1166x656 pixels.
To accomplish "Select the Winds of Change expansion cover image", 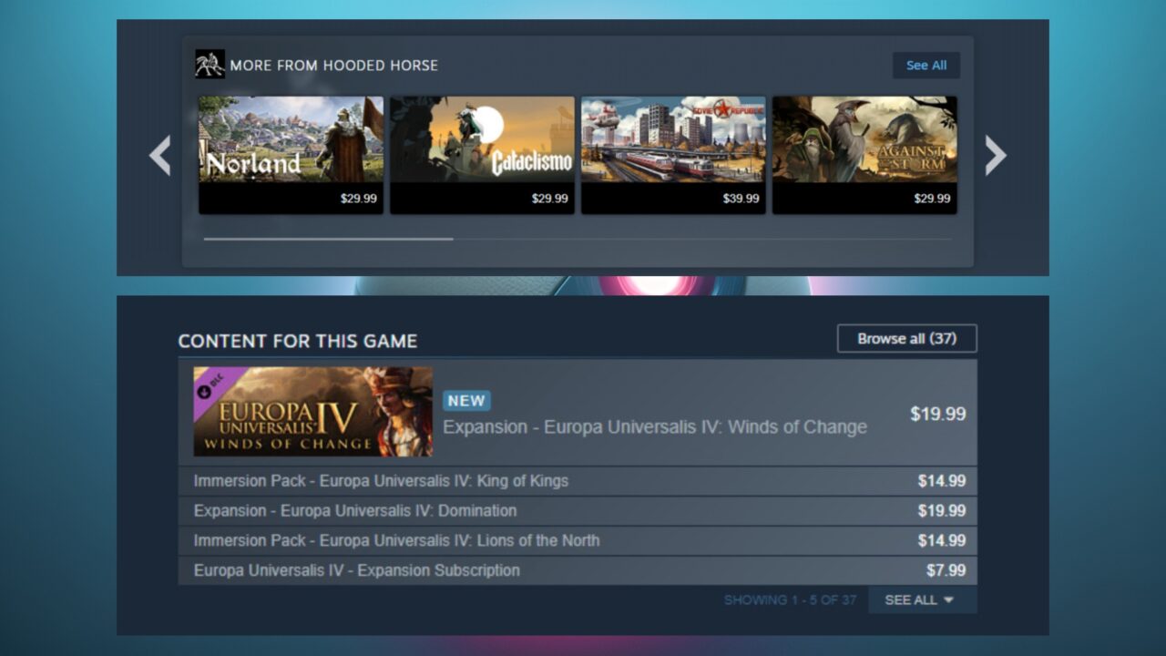I will [x=312, y=411].
